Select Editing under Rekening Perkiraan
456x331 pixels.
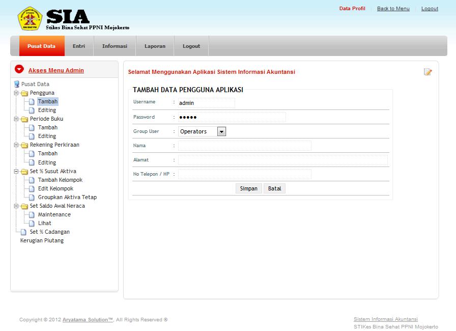47,162
